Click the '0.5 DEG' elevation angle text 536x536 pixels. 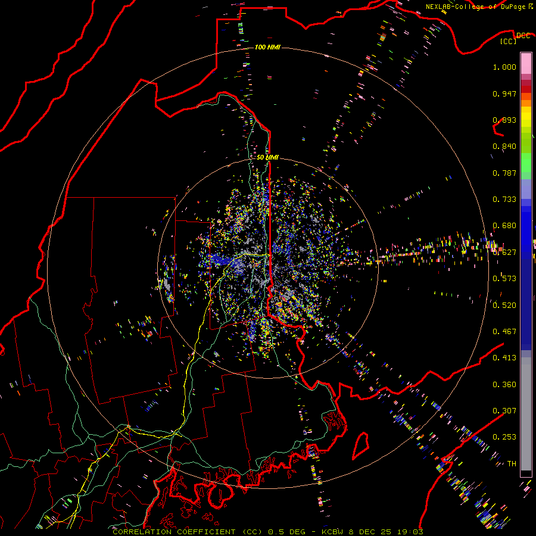(287, 532)
